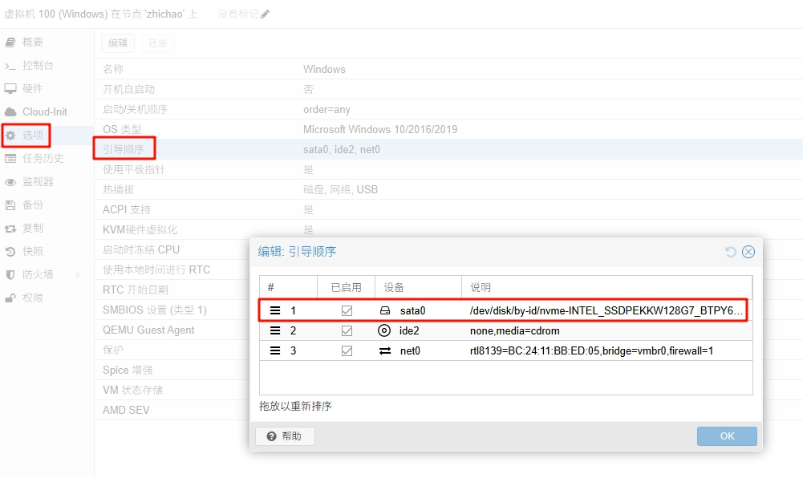Click the hard disk icon beside sata0

[385, 310]
